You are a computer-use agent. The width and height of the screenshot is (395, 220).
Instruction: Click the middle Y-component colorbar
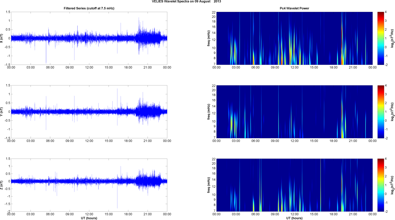pyautogui.click(x=381, y=112)
